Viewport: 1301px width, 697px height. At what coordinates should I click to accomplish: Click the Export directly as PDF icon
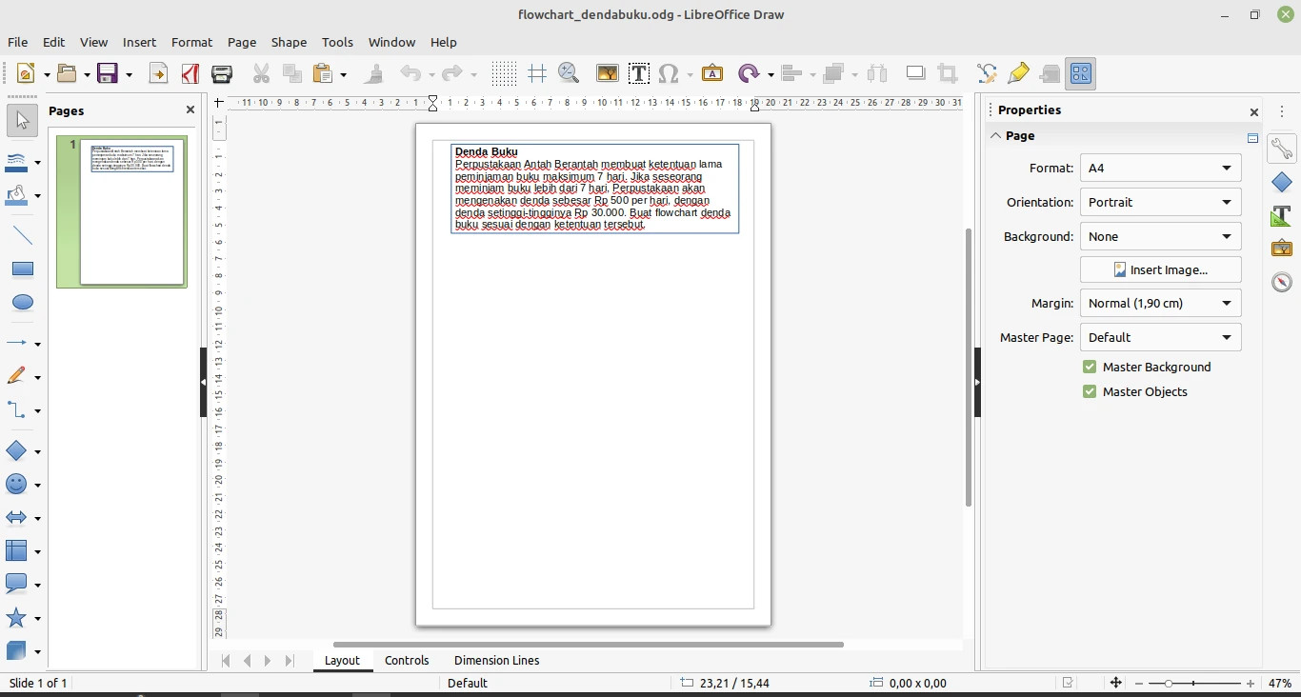pyautogui.click(x=190, y=73)
